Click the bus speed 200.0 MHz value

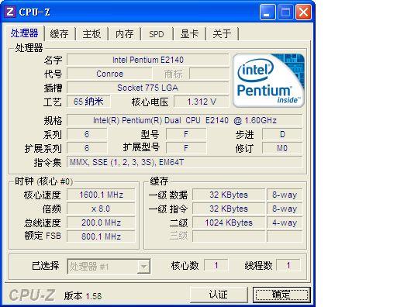tap(101, 222)
